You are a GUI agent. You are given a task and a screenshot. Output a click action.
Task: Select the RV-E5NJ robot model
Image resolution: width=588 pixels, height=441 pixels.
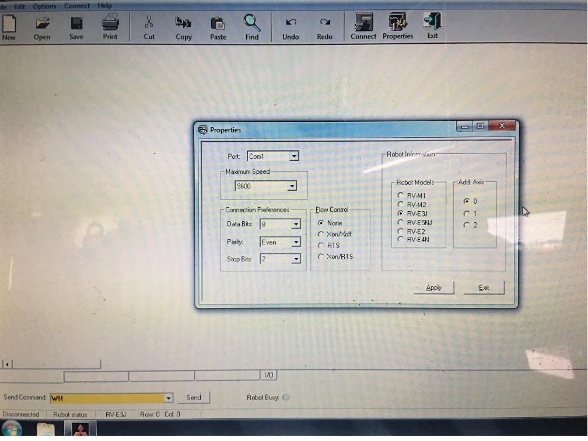point(401,222)
